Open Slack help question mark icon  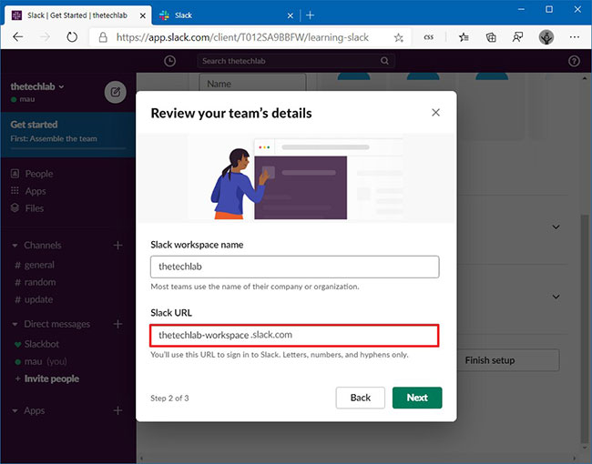(x=574, y=61)
